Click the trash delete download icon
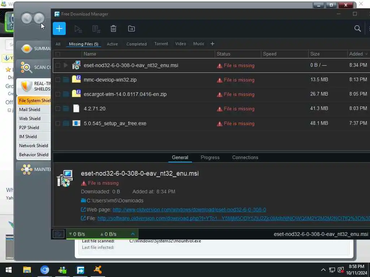Screen dimensions: 370x277 [x=113, y=28]
